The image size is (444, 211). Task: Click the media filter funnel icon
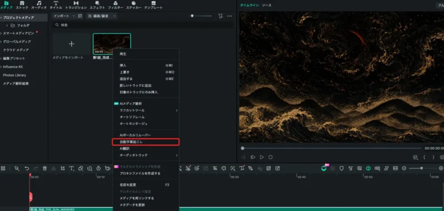[x=220, y=16]
